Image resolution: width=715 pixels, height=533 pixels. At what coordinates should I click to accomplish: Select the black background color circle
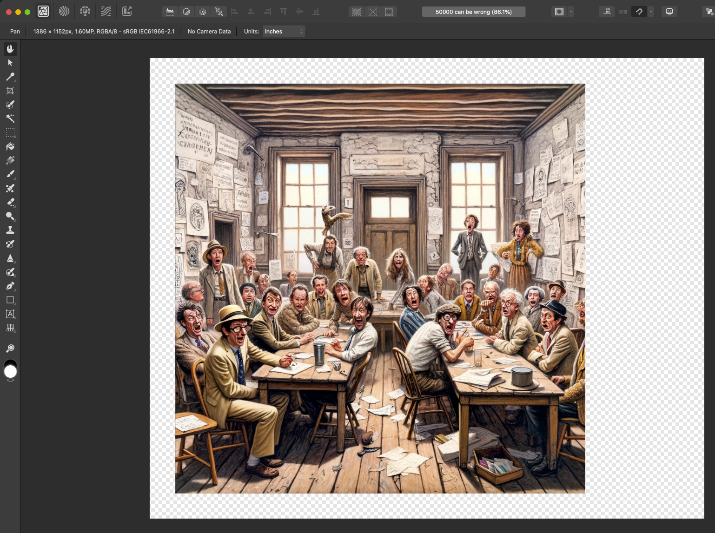(10, 362)
